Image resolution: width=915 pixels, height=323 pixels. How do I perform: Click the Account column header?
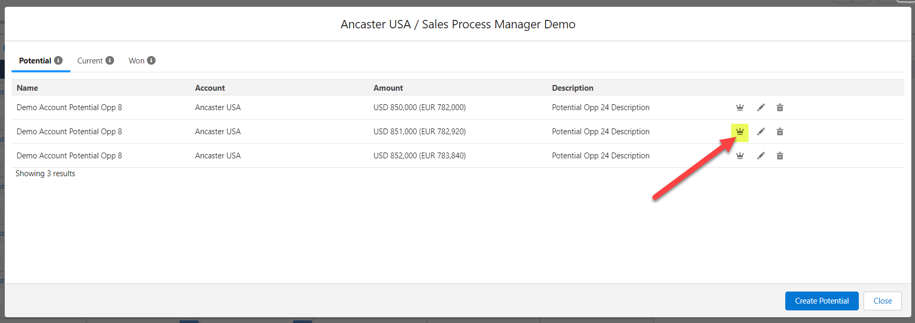[210, 88]
